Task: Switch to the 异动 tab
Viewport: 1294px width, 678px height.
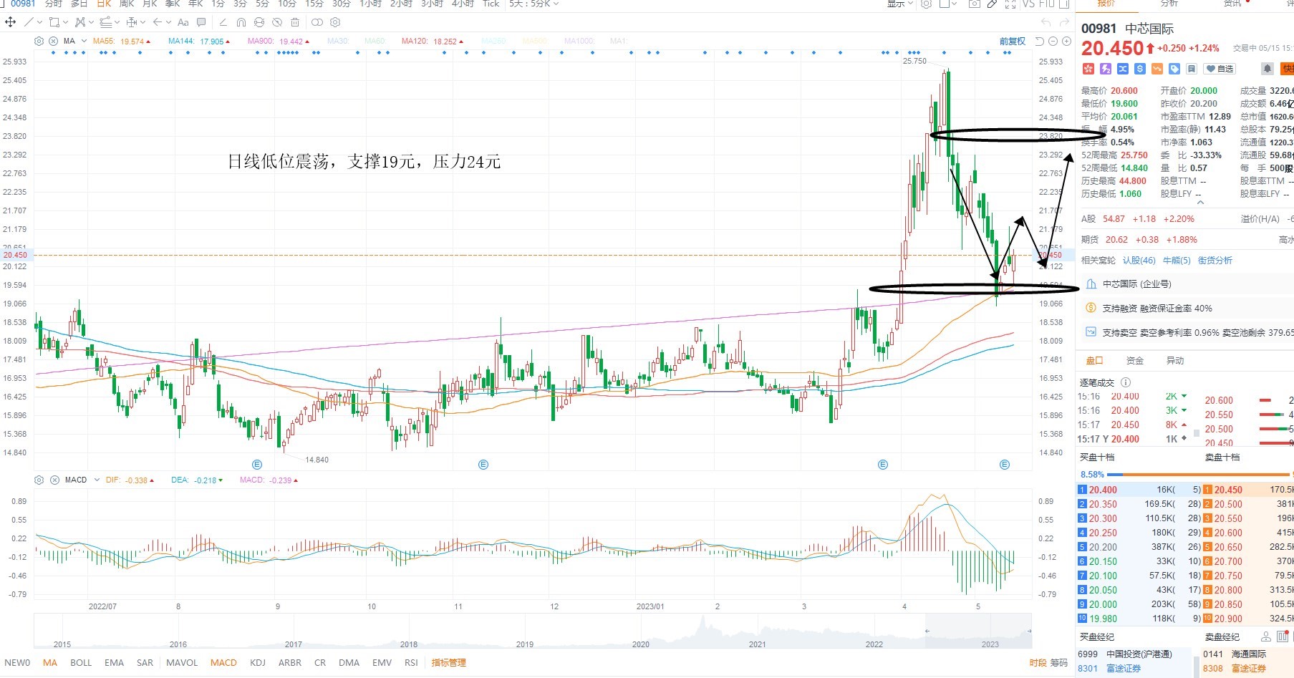Action: click(1175, 360)
